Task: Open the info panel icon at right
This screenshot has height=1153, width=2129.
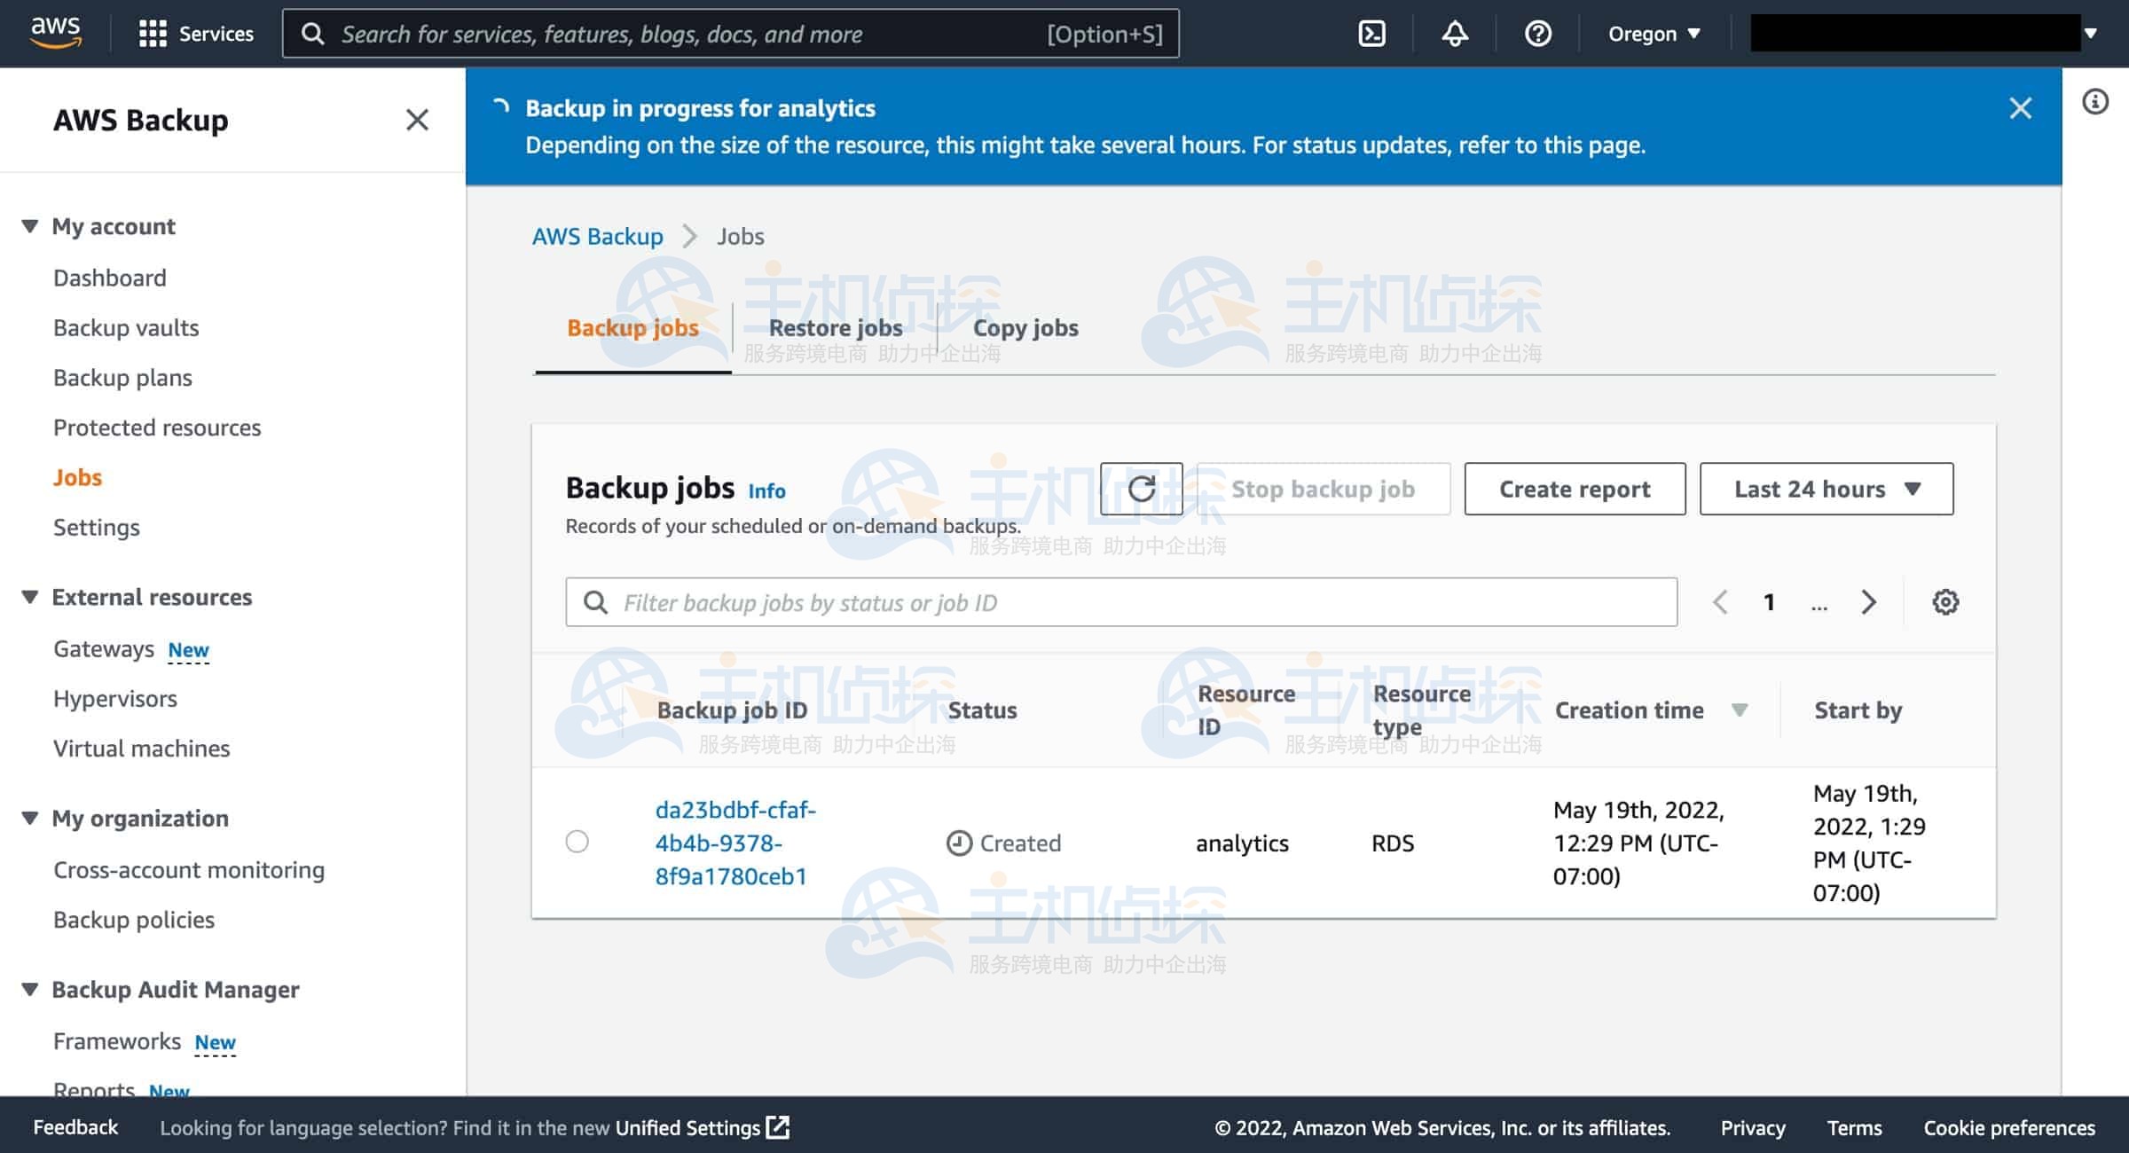Action: (2094, 102)
